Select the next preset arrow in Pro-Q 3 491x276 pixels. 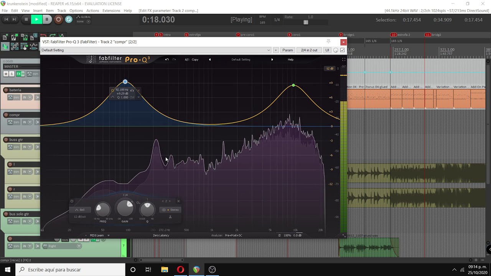coord(272,59)
